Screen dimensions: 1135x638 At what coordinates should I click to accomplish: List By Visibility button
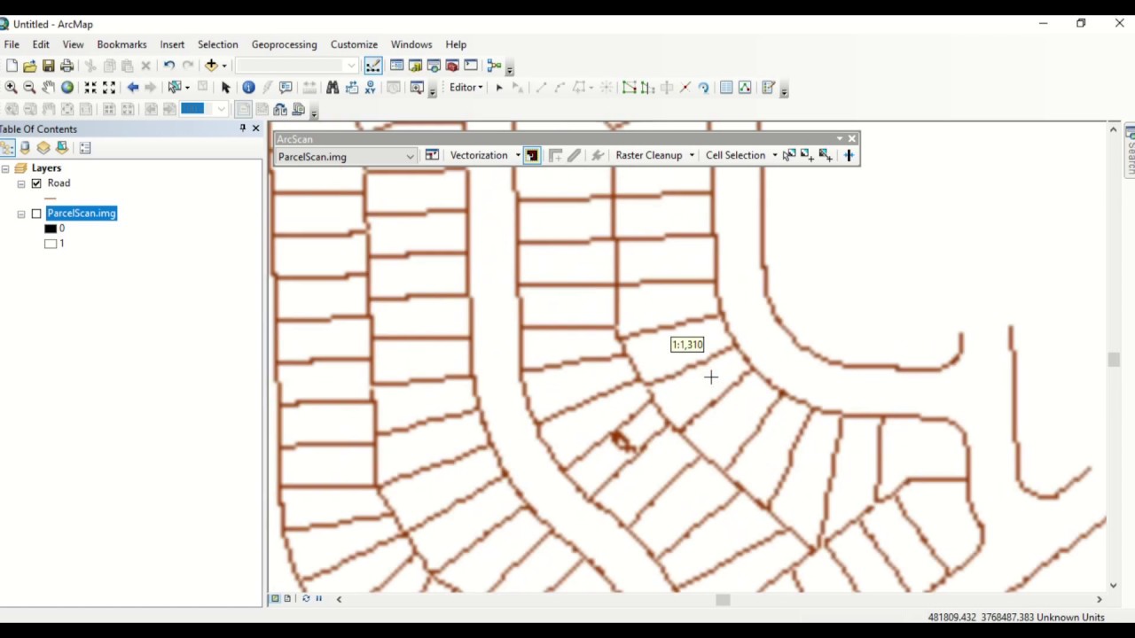tap(43, 148)
